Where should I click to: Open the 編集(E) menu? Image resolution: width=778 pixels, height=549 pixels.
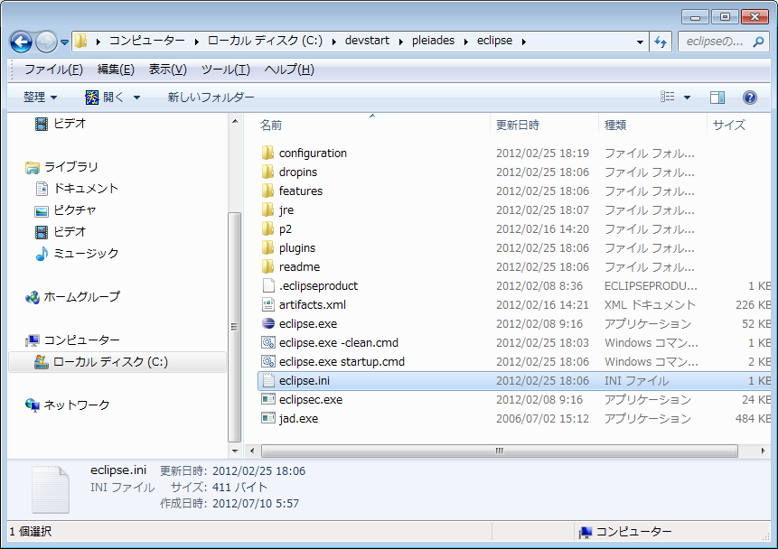[x=116, y=70]
